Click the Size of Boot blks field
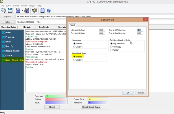This screenshot has width=174, height=114. 140,33
